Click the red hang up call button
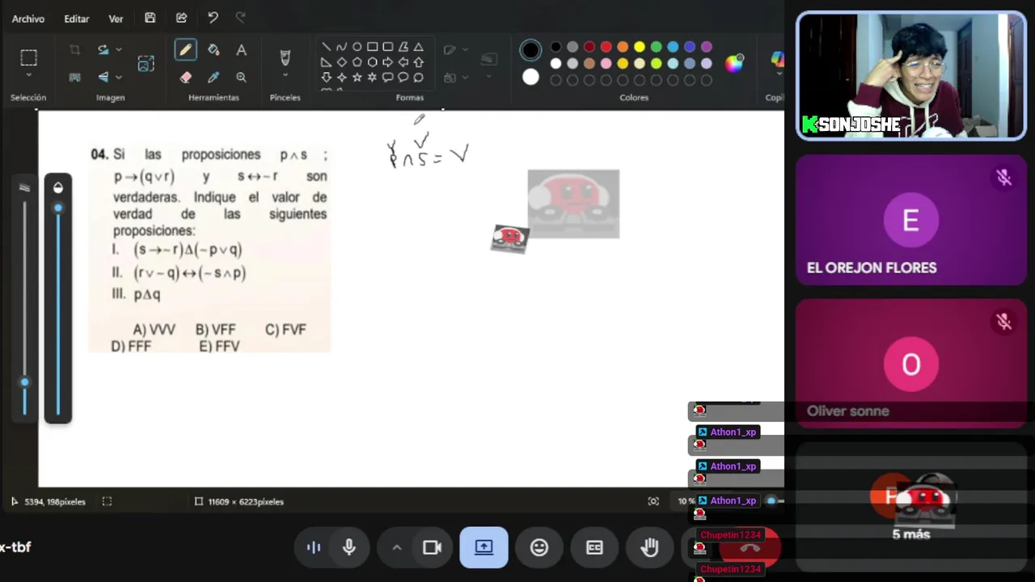The image size is (1035, 582). [750, 547]
